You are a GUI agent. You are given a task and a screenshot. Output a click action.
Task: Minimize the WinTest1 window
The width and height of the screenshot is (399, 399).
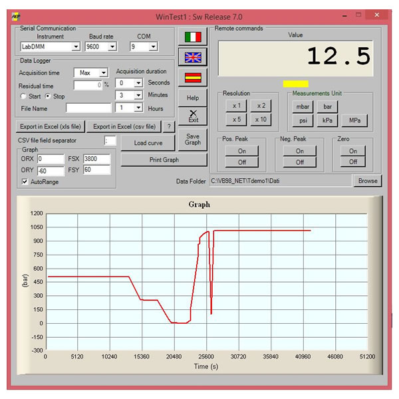click(344, 16)
